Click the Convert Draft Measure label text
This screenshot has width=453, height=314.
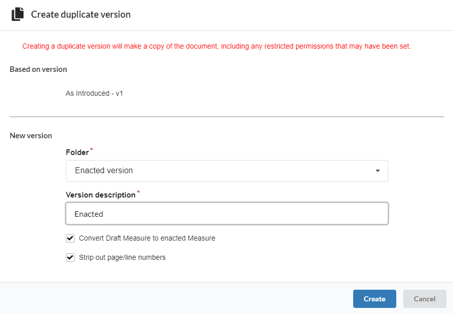[x=147, y=238]
